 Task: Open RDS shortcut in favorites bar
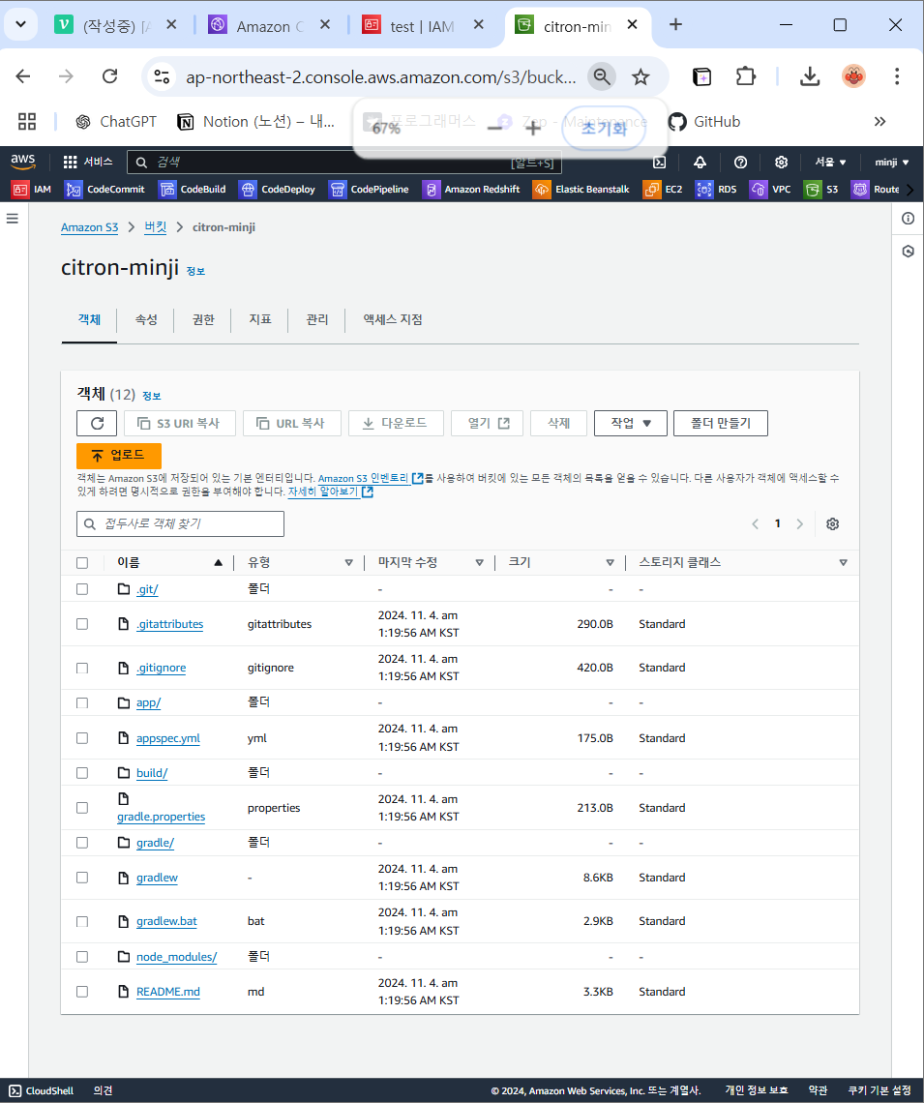point(716,190)
